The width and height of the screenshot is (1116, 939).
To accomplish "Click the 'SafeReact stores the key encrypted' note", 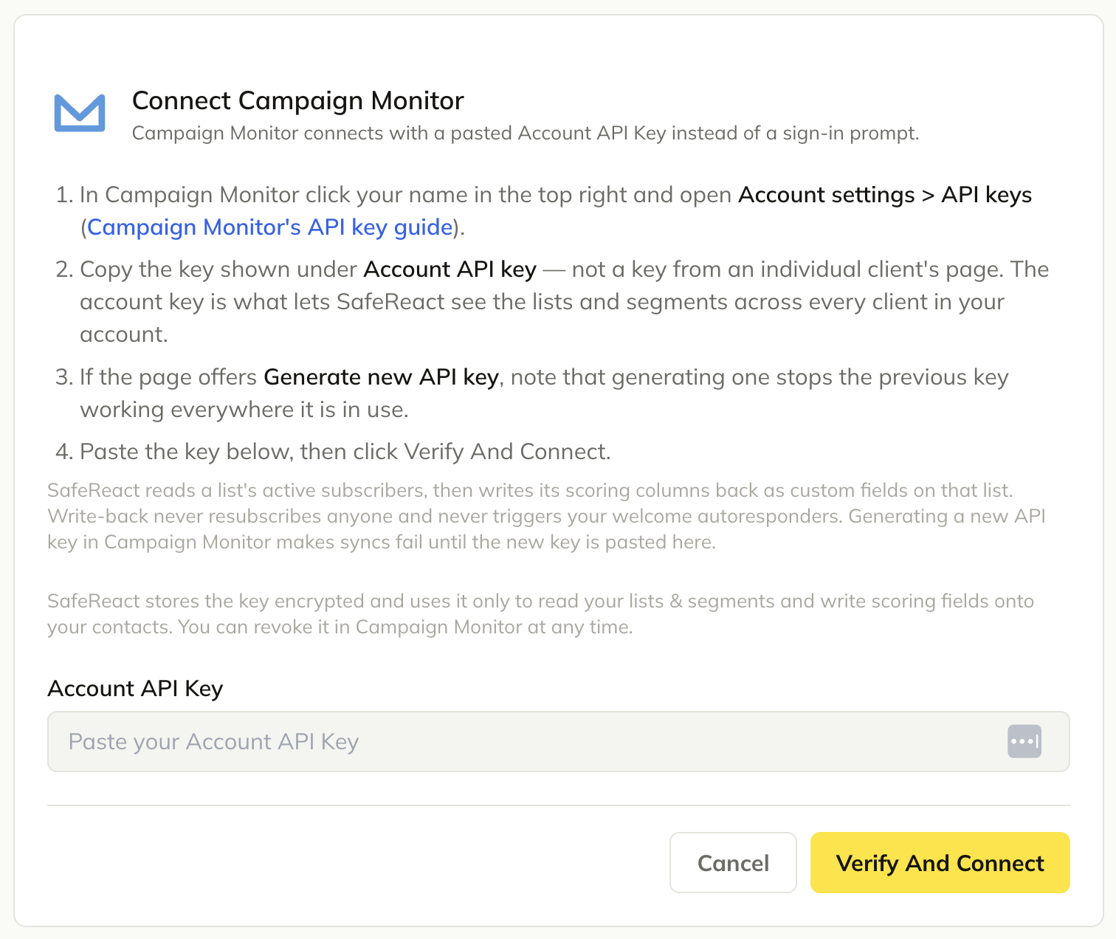I will (540, 613).
